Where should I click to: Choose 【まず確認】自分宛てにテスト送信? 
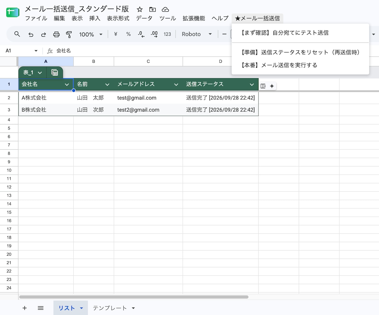coord(300,33)
